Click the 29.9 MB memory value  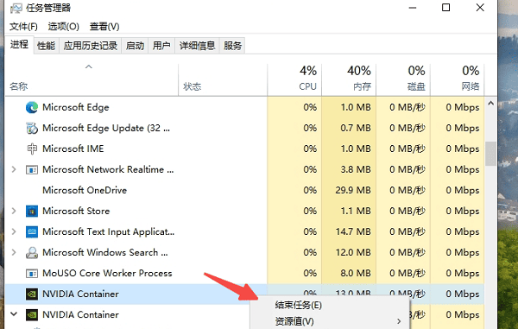pyautogui.click(x=353, y=190)
